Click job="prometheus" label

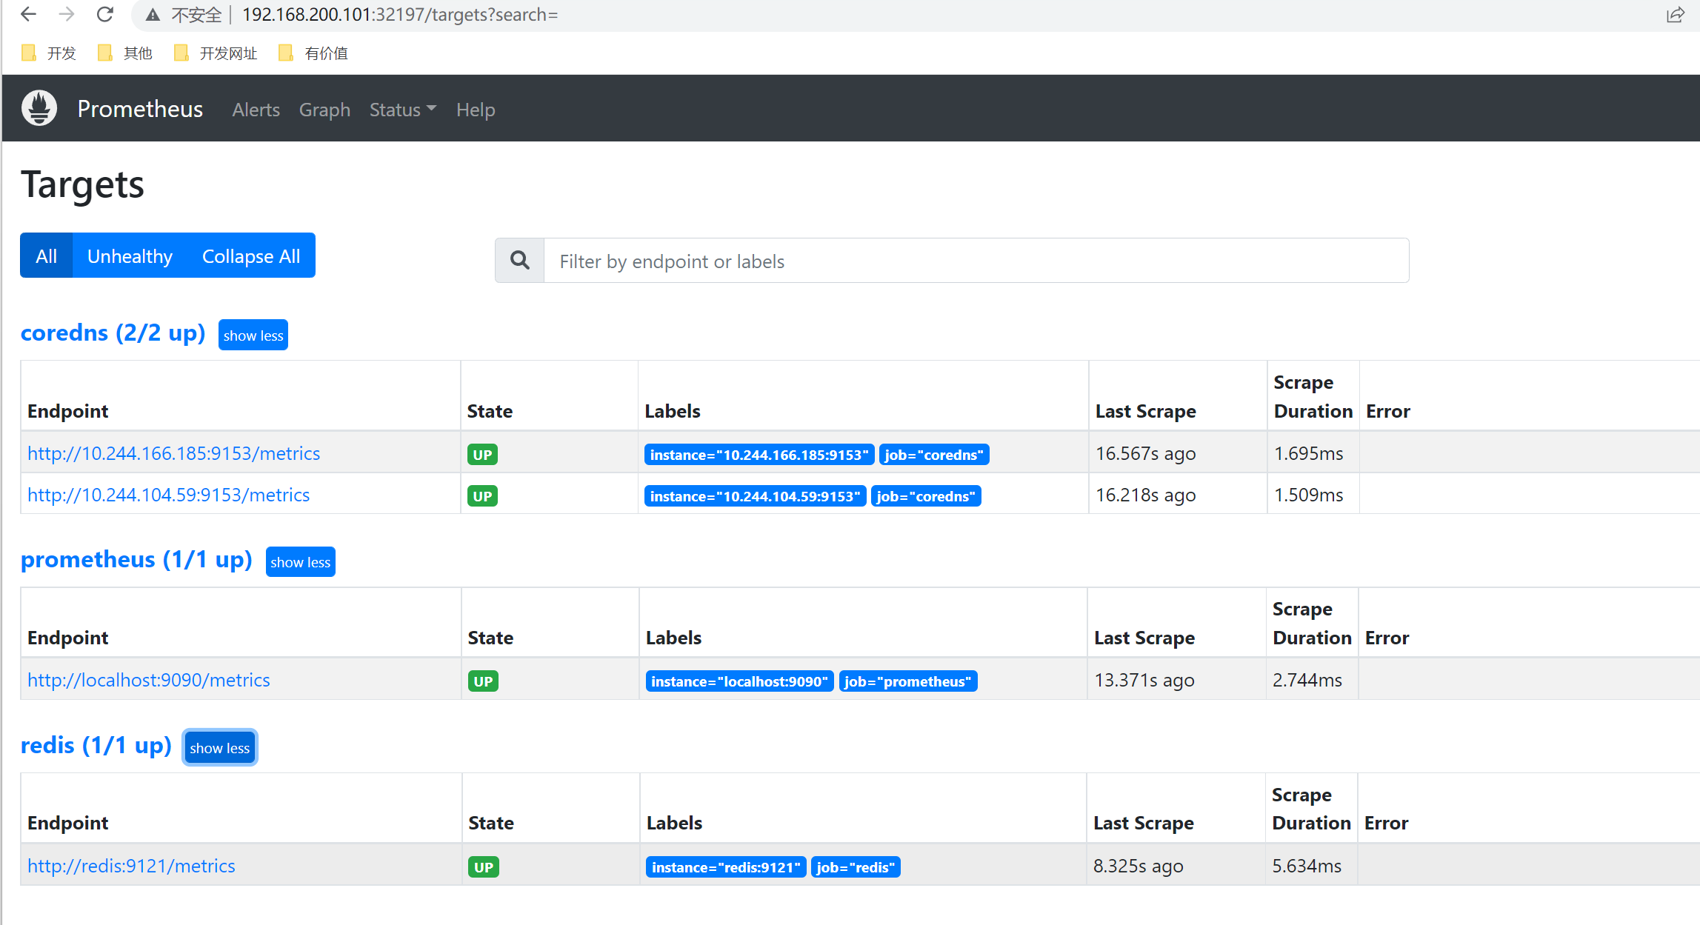tap(908, 681)
